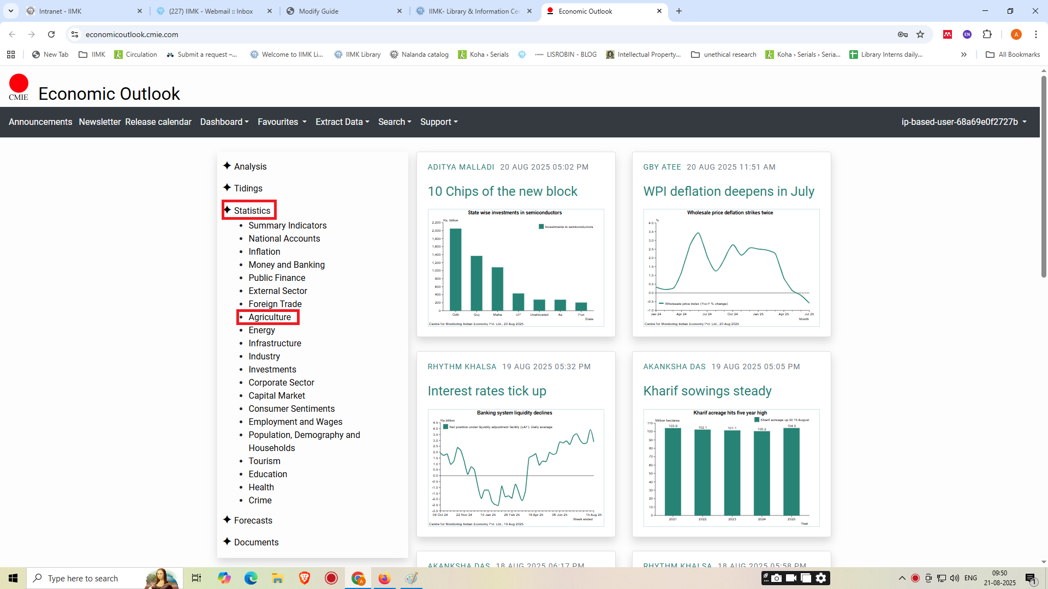This screenshot has width=1048, height=589.
Task: Switch to the IIMK Webmail Inbox tab
Action: (211, 11)
